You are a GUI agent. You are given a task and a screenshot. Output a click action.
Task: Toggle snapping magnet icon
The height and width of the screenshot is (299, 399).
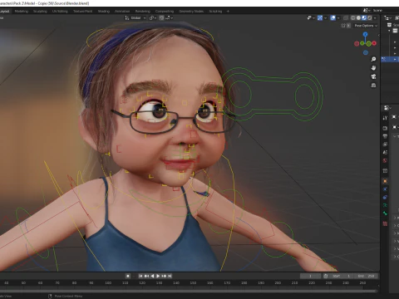click(x=161, y=18)
